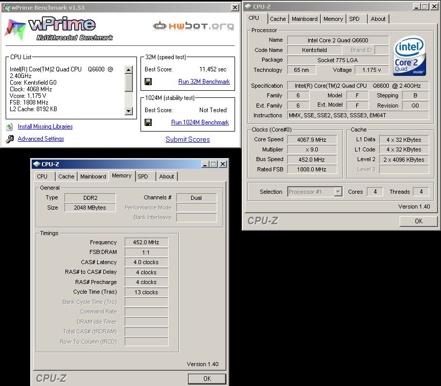Screen dimensions: 441x386
Task: Click the Package Socket 775 LGA field
Action: coord(338,60)
